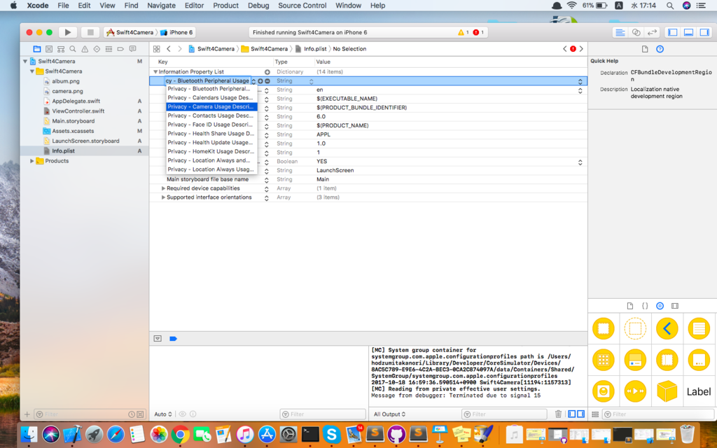Collapse the Swift4Camera project root
The width and height of the screenshot is (717, 448).
tap(25, 62)
